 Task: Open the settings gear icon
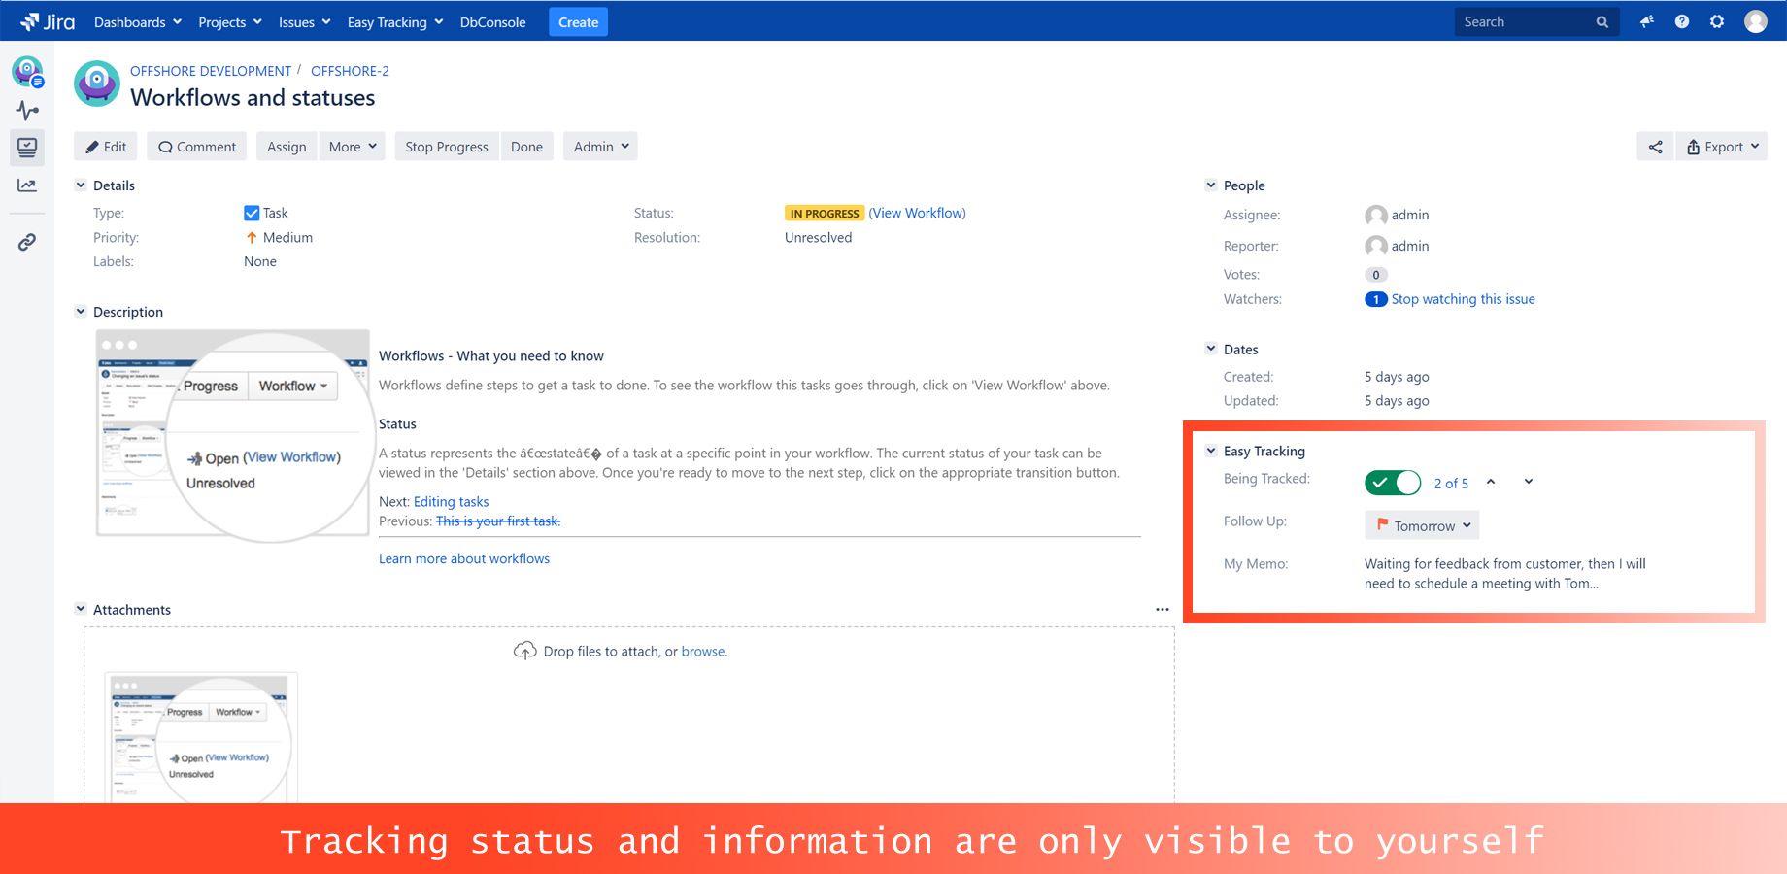point(1717,21)
